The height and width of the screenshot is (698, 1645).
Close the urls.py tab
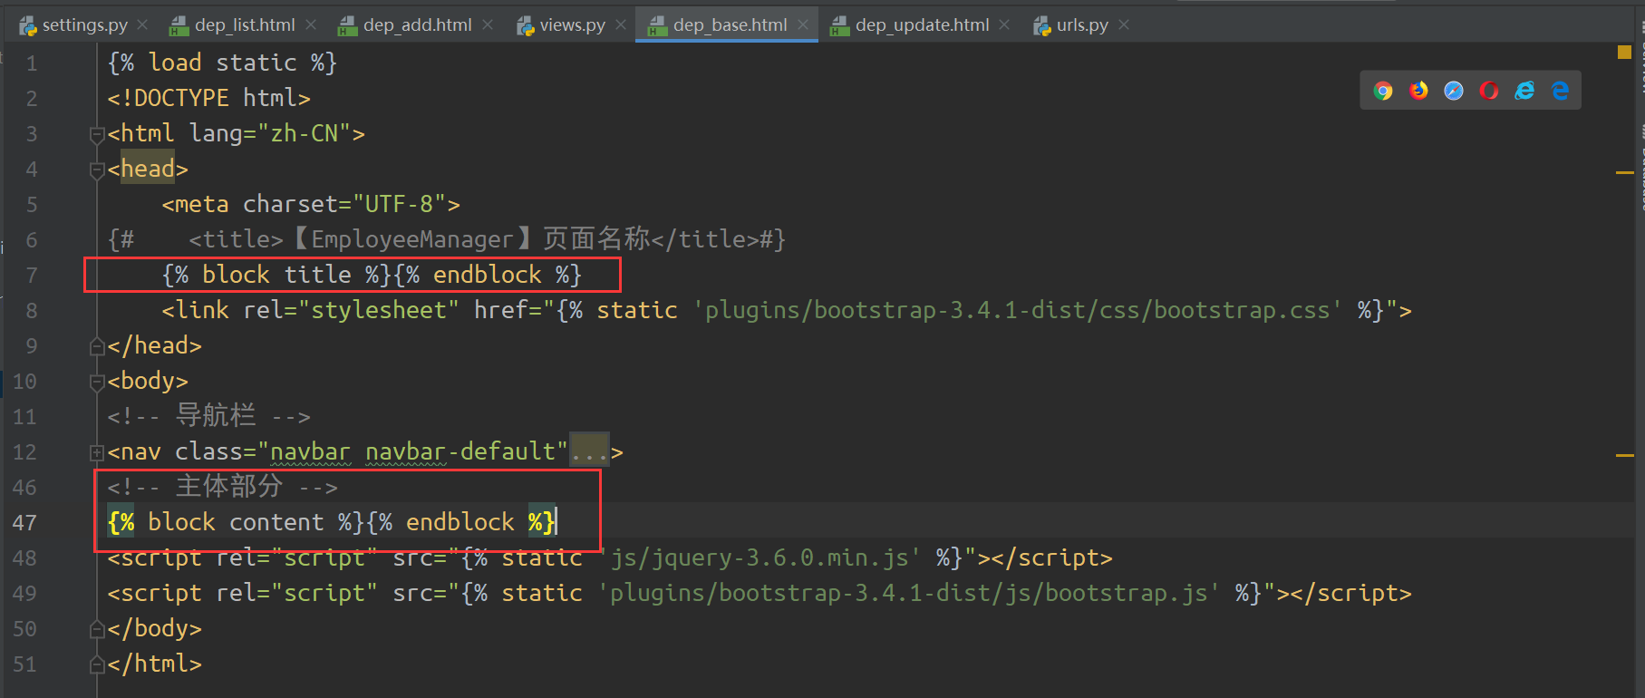1124,25
